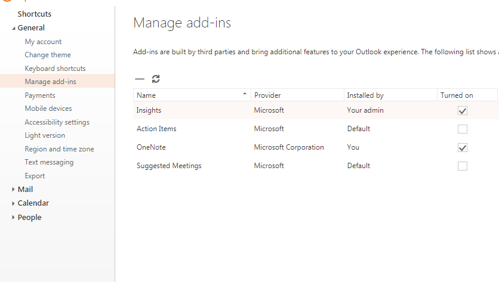
Task: Collapse the General section arrow
Action: point(13,28)
